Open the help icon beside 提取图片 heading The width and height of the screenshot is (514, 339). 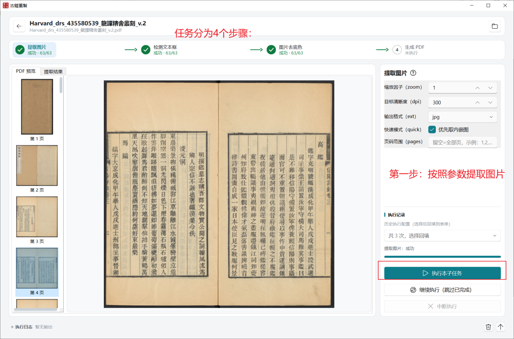[x=413, y=73]
